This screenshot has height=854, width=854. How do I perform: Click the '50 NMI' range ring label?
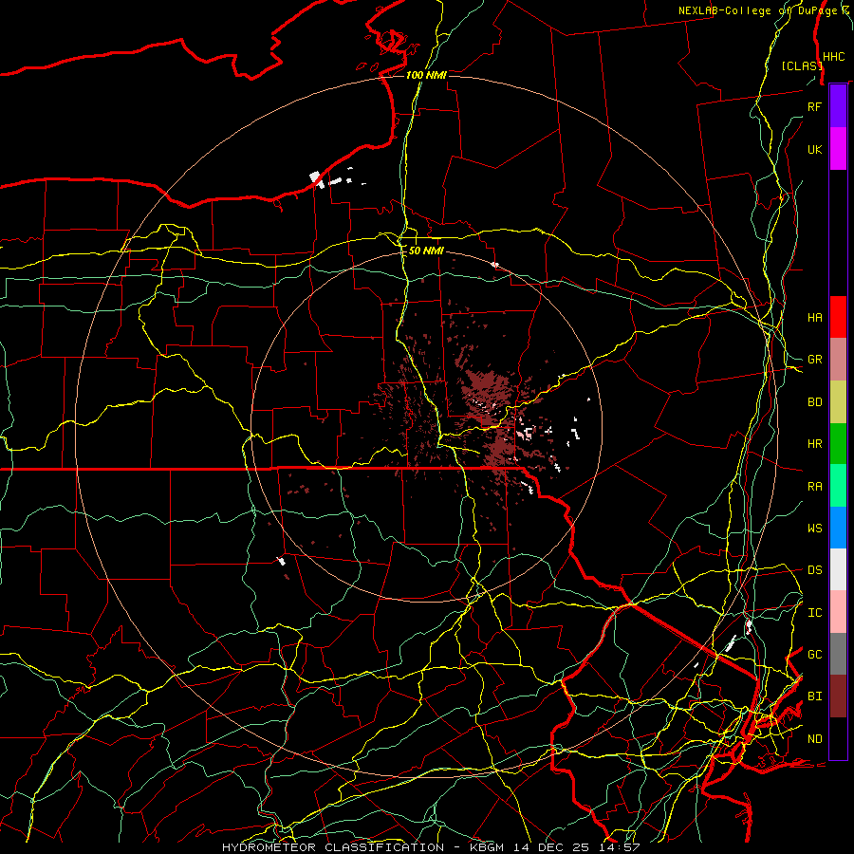click(x=426, y=251)
